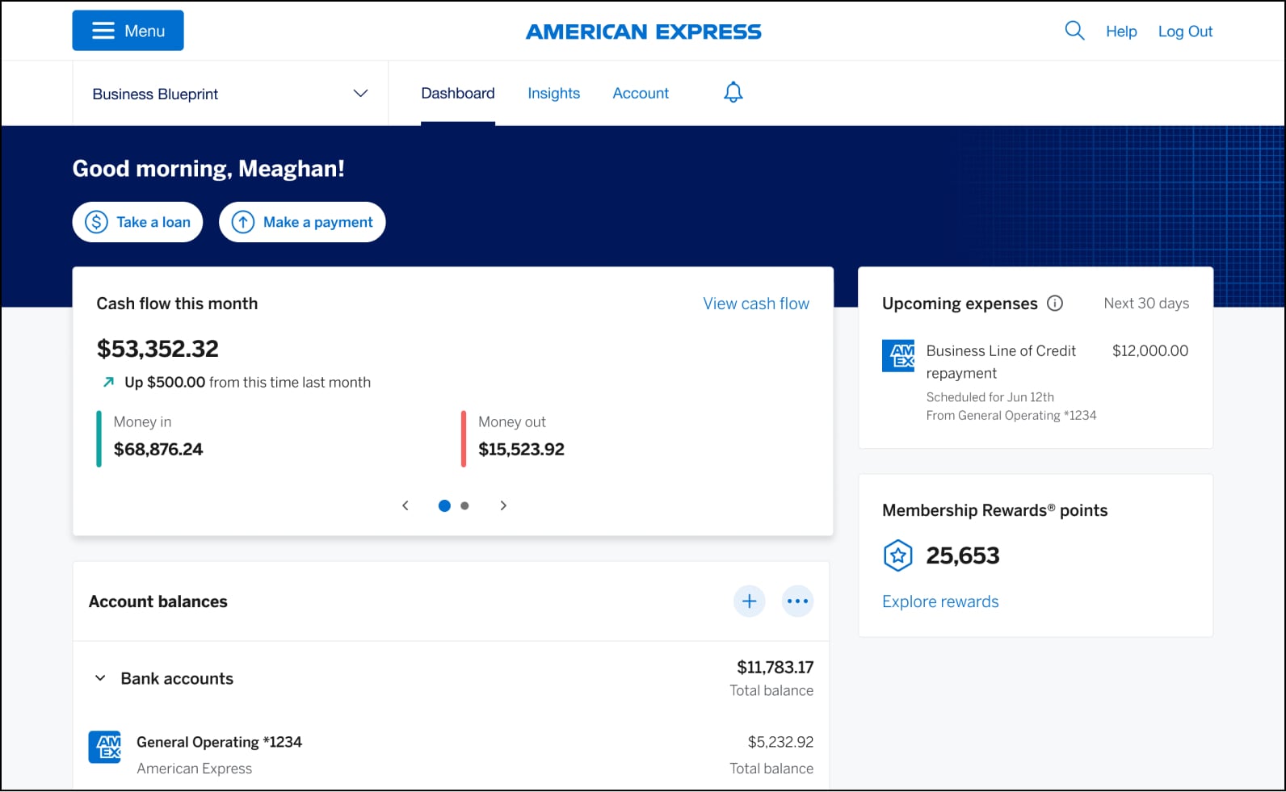Collapse the Bank accounts section
The image size is (1286, 792).
tap(99, 677)
